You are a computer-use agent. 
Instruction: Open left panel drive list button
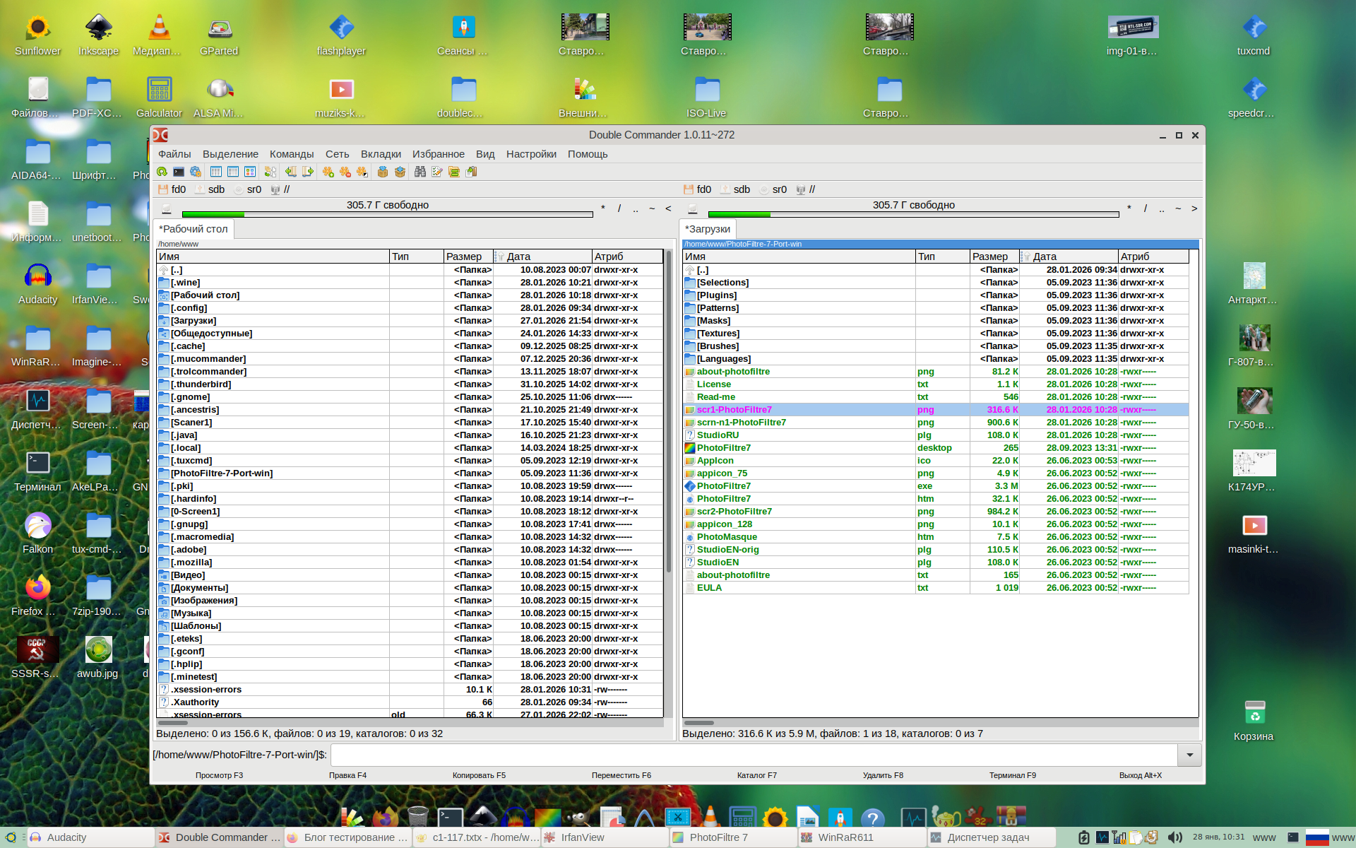[167, 208]
